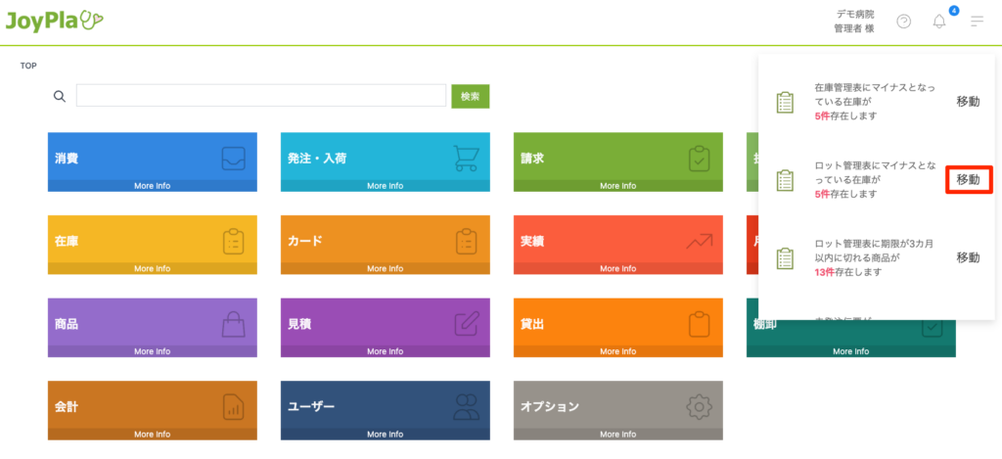1002x459 pixels.
Task: Open the hamburger menu in header
Action: click(x=977, y=22)
